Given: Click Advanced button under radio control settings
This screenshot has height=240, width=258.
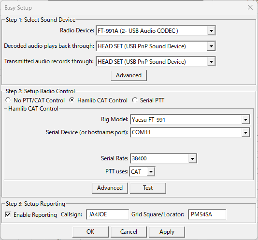Looking at the screenshot, I should [x=110, y=188].
